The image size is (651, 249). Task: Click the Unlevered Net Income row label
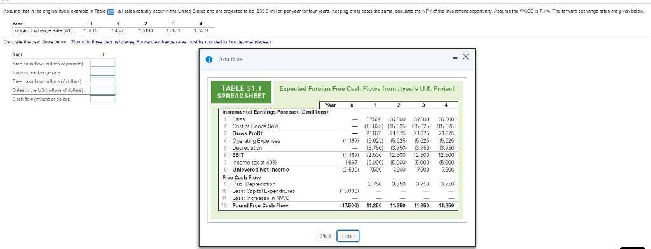tap(260, 170)
